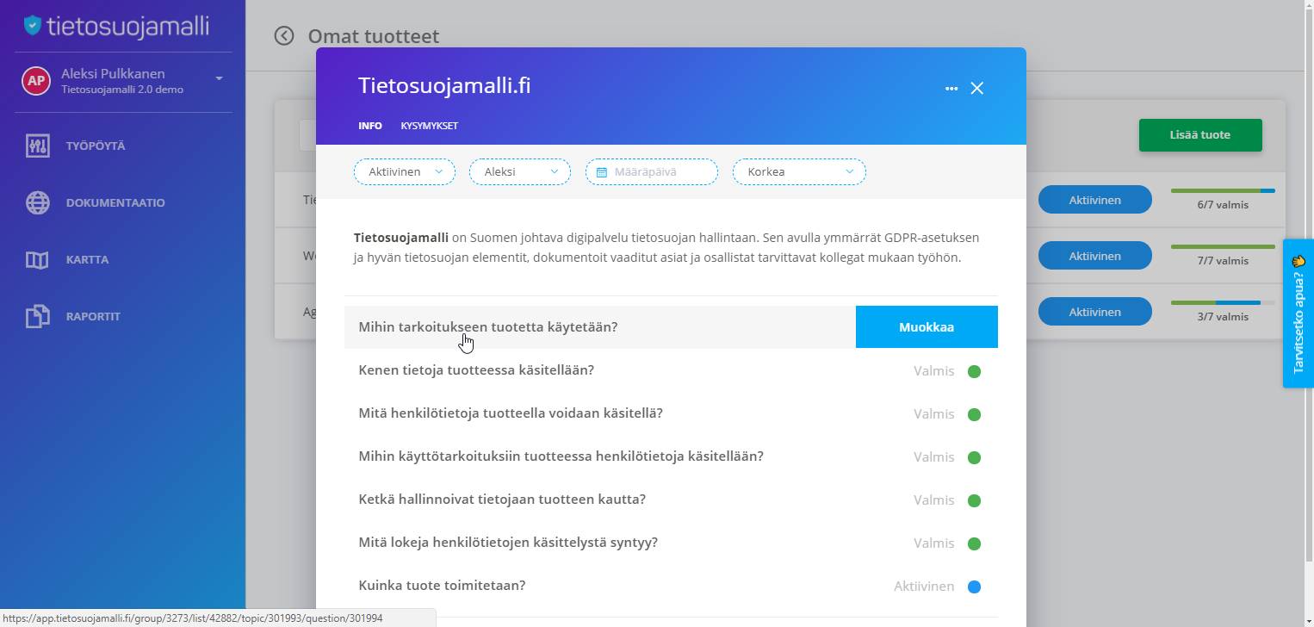1314x627 pixels.
Task: Click Aktiivinen button in 3/7 valmis row
Action: click(x=1095, y=312)
